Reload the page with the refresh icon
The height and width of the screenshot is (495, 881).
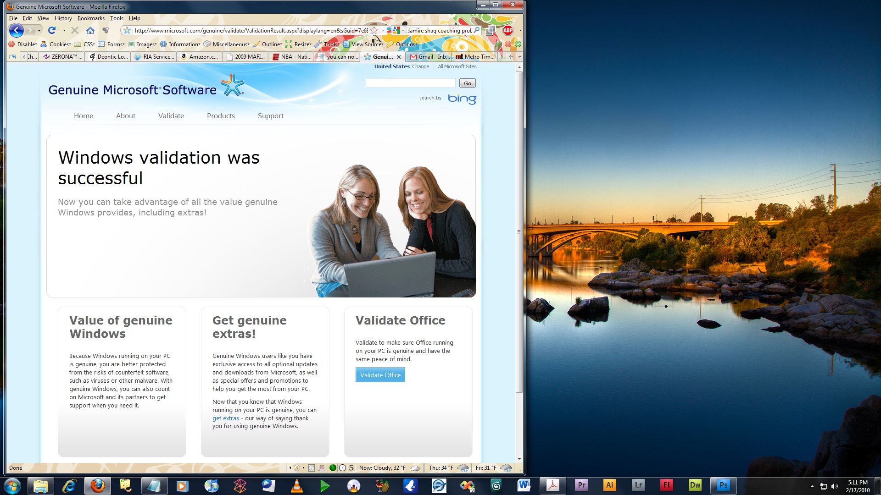pyautogui.click(x=52, y=30)
